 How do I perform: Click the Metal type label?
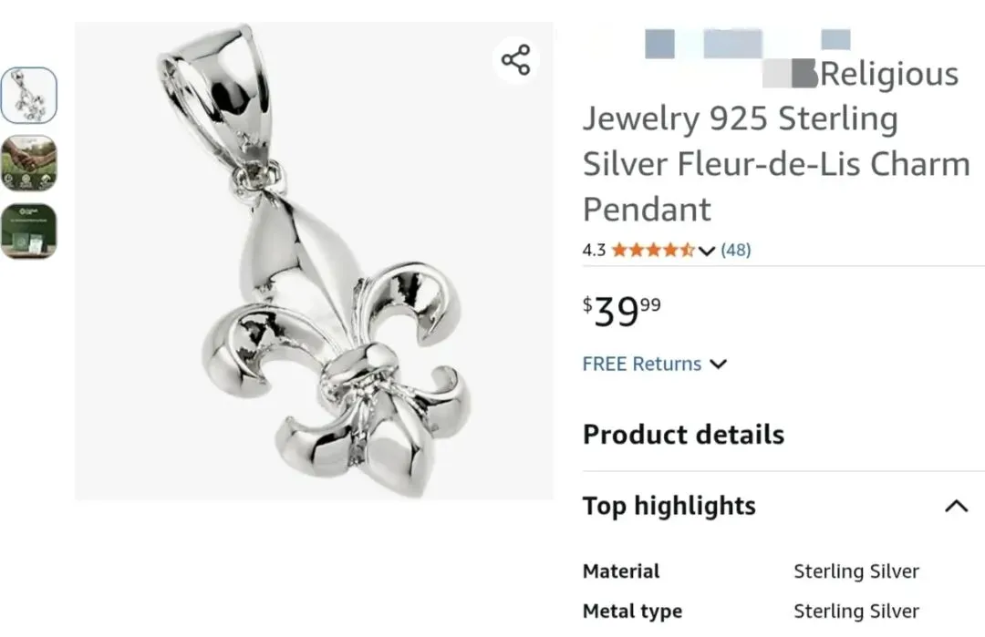(x=632, y=611)
